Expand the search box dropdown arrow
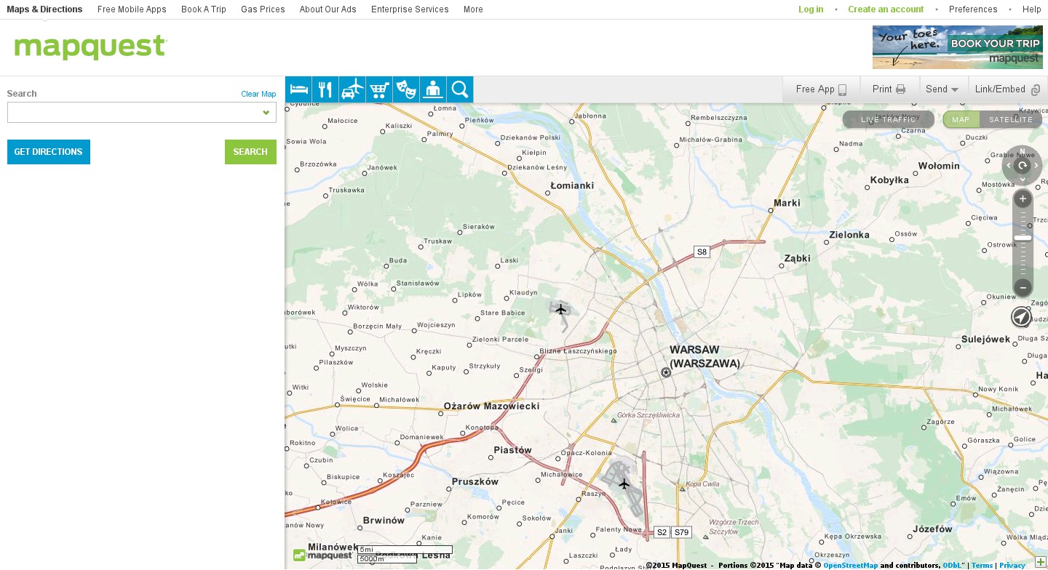Screen dimensions: 1048x570 click(266, 113)
